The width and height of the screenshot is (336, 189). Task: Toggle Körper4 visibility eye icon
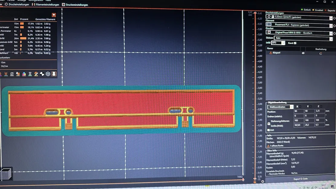click(x=303, y=53)
